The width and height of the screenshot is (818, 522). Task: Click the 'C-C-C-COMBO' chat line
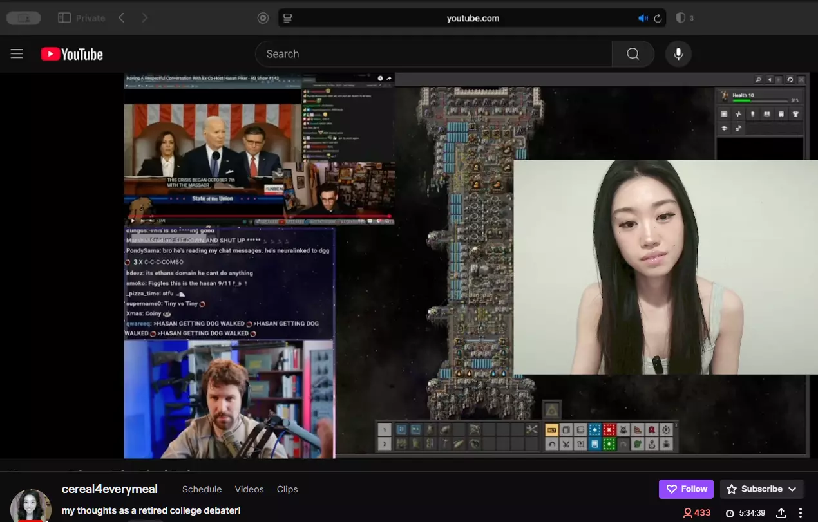(x=154, y=262)
